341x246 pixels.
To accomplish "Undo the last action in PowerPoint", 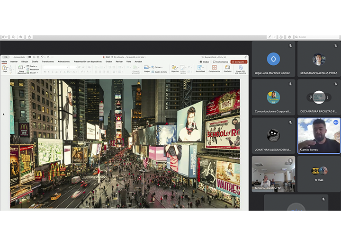I will tap(42, 57).
